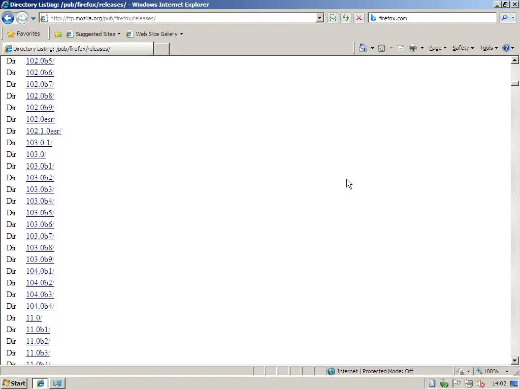Click the 100% zoom level button
Screen dimensions: 520x390
[488, 371]
